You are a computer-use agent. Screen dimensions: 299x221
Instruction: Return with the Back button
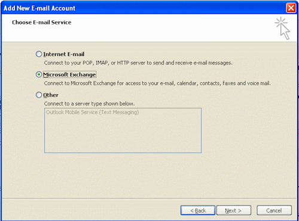click(x=198, y=210)
